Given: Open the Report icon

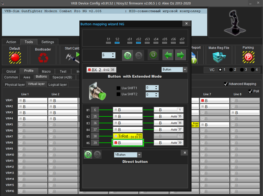Looking at the screenshot, I should click(194, 58).
